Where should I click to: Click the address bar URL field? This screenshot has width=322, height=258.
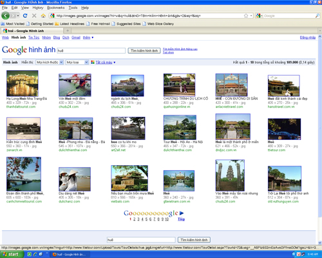click(x=149, y=15)
